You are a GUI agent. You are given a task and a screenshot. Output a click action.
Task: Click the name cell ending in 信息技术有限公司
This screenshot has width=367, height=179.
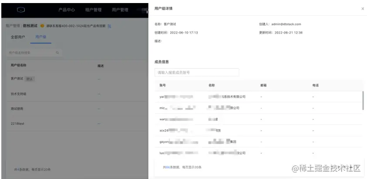point(227,97)
